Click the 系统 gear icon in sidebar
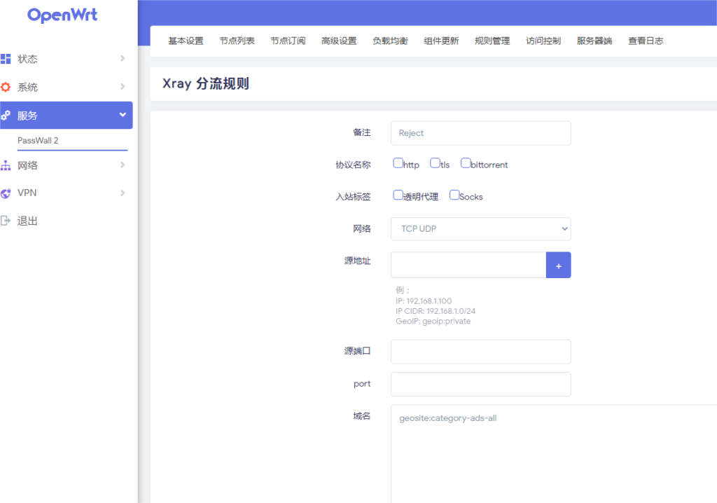 pyautogui.click(x=6, y=88)
